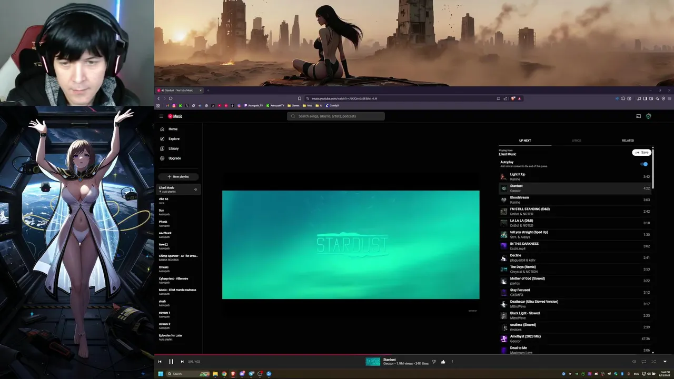Image resolution: width=674 pixels, height=379 pixels.
Task: Click the cast to device icon
Action: pos(638,116)
